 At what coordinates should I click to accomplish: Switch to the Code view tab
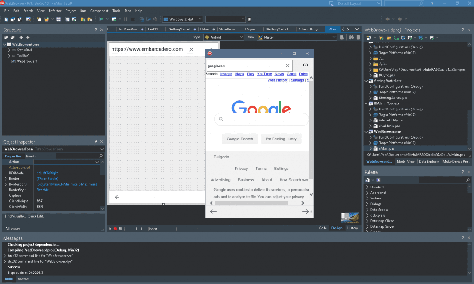(x=323, y=228)
